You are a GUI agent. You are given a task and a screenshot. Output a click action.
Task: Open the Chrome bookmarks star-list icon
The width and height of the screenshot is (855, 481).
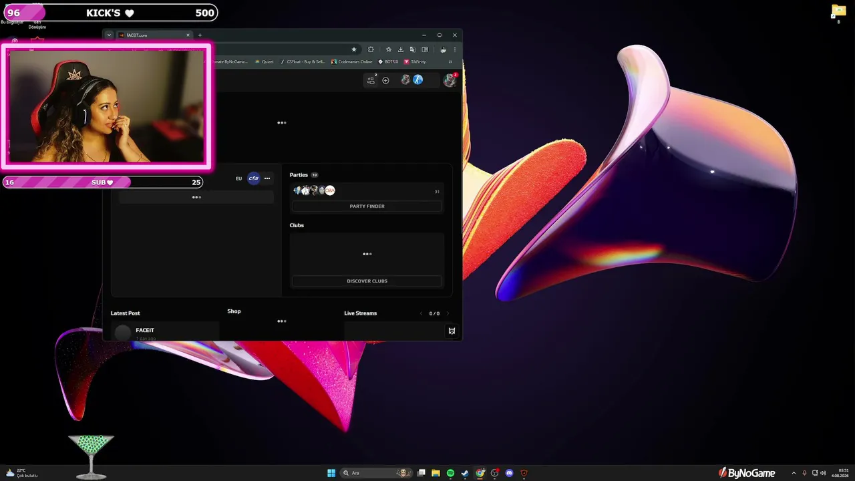pyautogui.click(x=389, y=49)
